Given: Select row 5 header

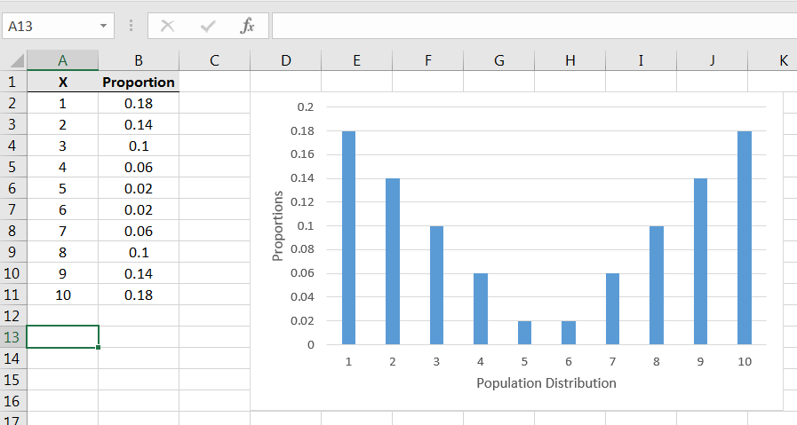Looking at the screenshot, I should [12, 167].
